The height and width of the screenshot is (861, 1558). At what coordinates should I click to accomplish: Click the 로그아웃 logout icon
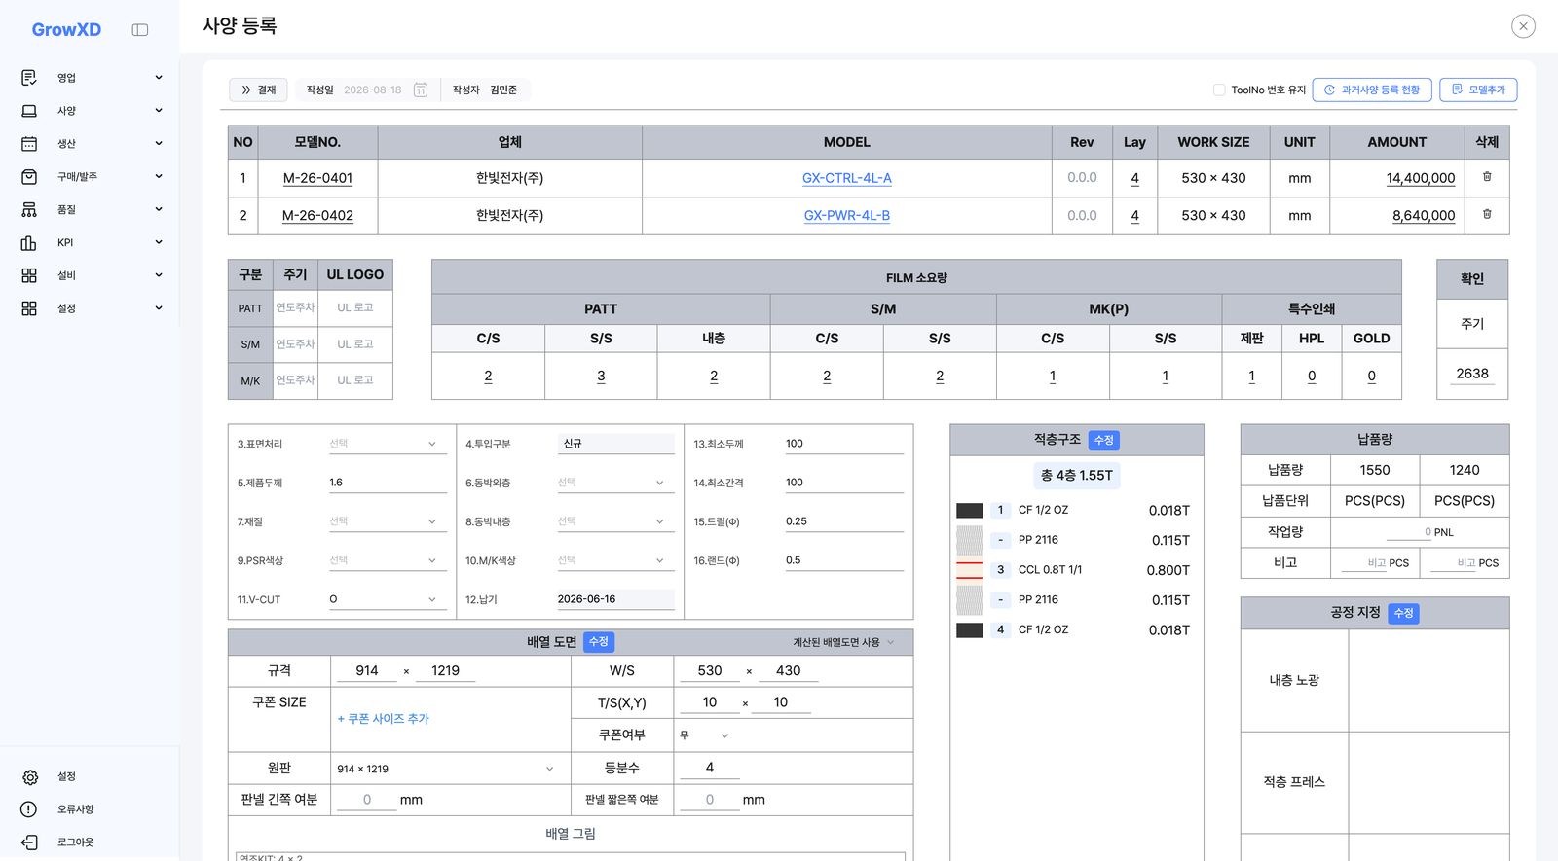pyautogui.click(x=29, y=843)
